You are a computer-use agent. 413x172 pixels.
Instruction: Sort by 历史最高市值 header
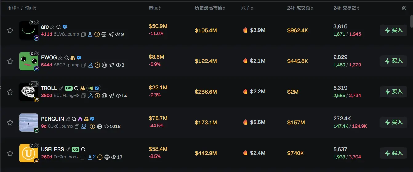click(x=210, y=8)
